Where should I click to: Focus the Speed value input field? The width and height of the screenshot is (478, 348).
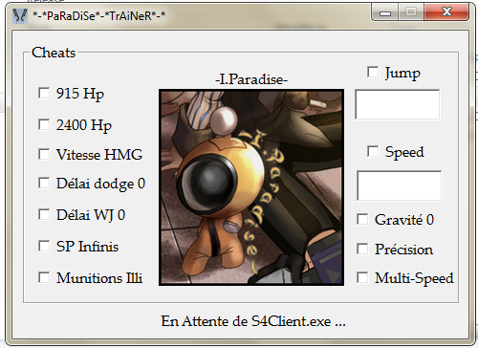(400, 185)
